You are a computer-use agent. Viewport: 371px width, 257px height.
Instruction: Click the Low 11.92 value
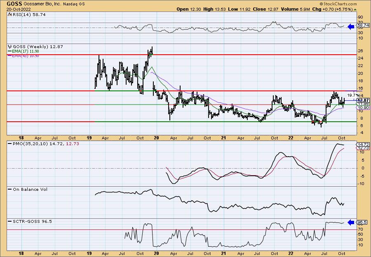coord(239,9)
